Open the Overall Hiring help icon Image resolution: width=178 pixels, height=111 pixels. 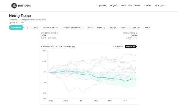pyautogui.click(x=137, y=33)
